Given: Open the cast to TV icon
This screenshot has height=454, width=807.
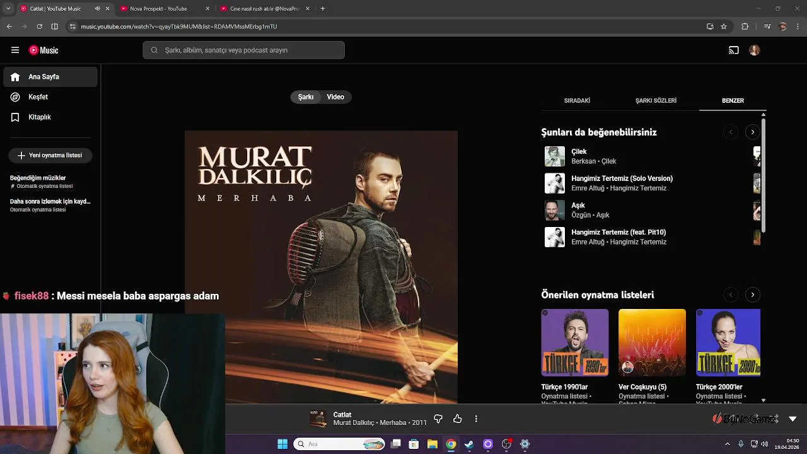Looking at the screenshot, I should 734,50.
